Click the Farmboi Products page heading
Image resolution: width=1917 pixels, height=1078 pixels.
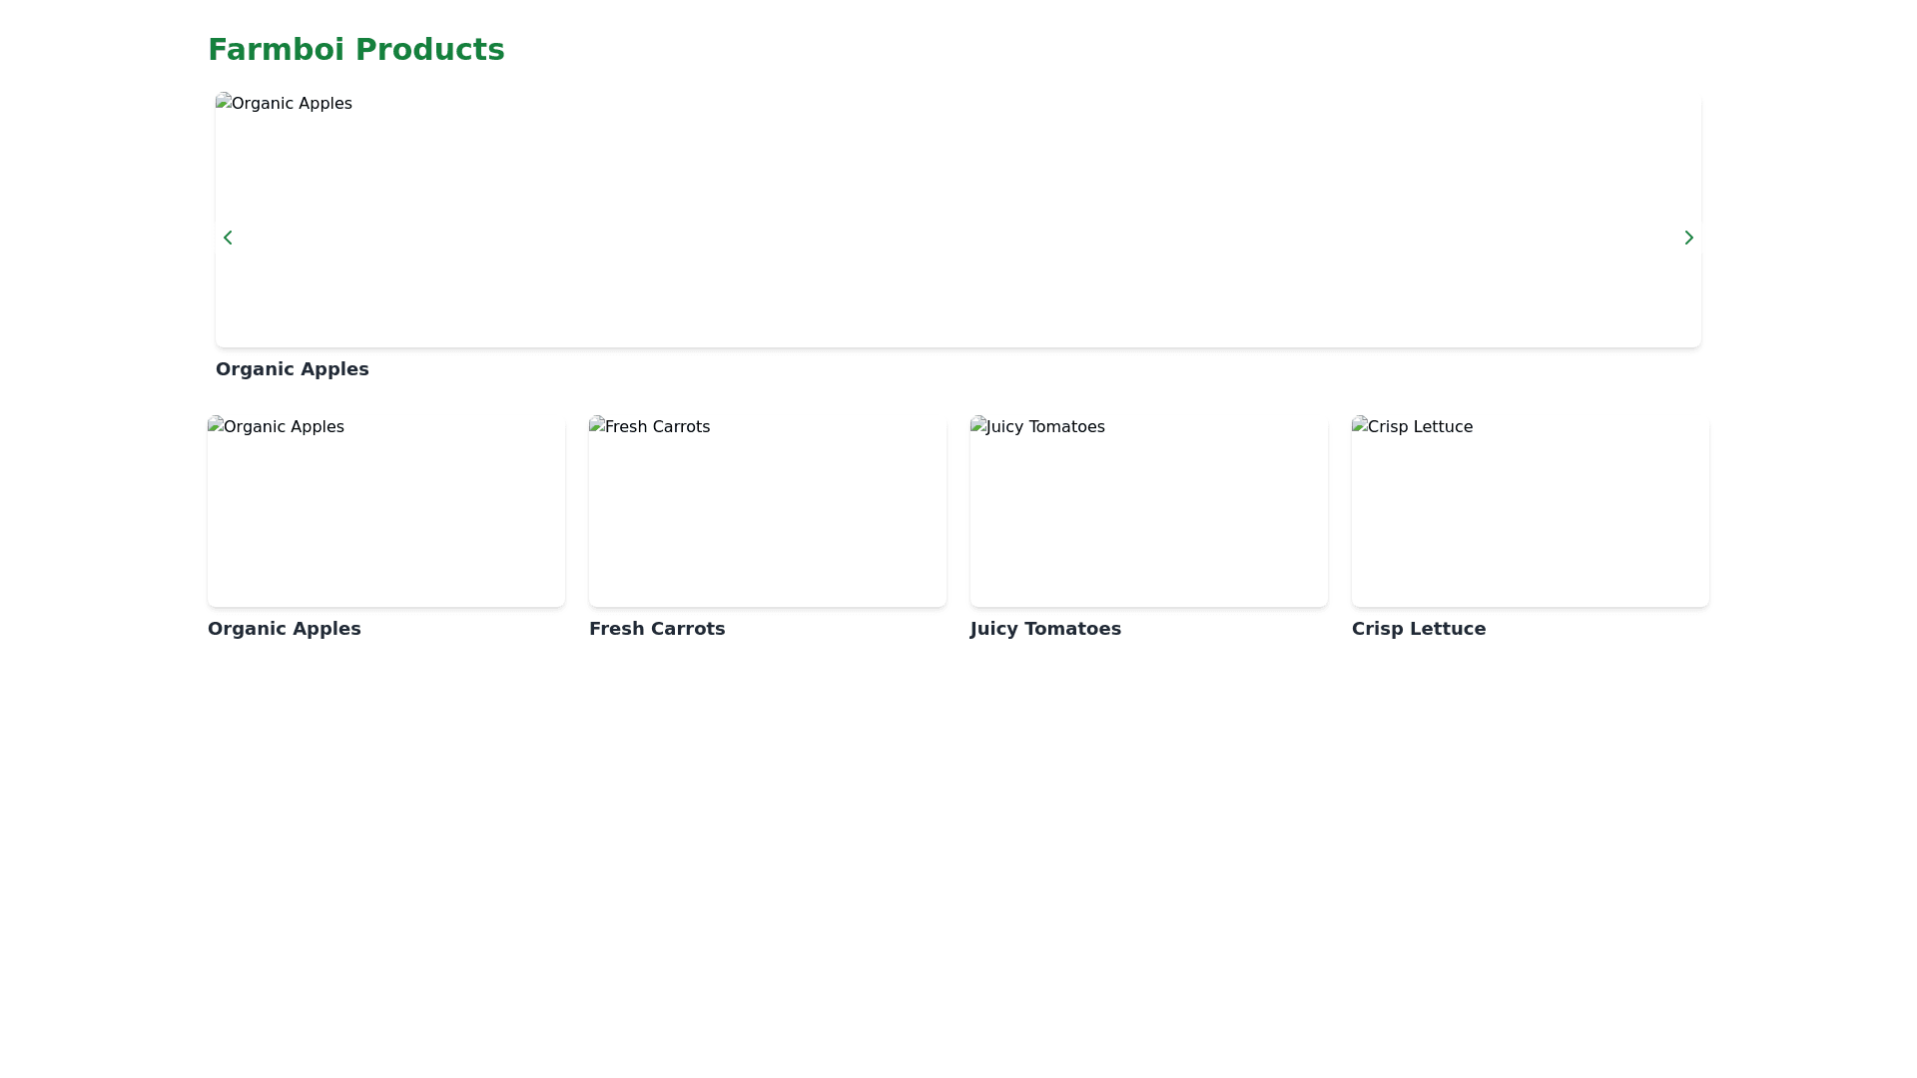pyautogui.click(x=355, y=49)
